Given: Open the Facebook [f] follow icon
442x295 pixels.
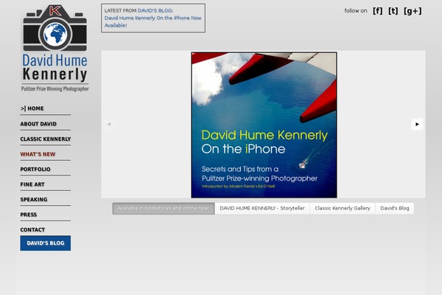Looking at the screenshot, I should click(377, 11).
